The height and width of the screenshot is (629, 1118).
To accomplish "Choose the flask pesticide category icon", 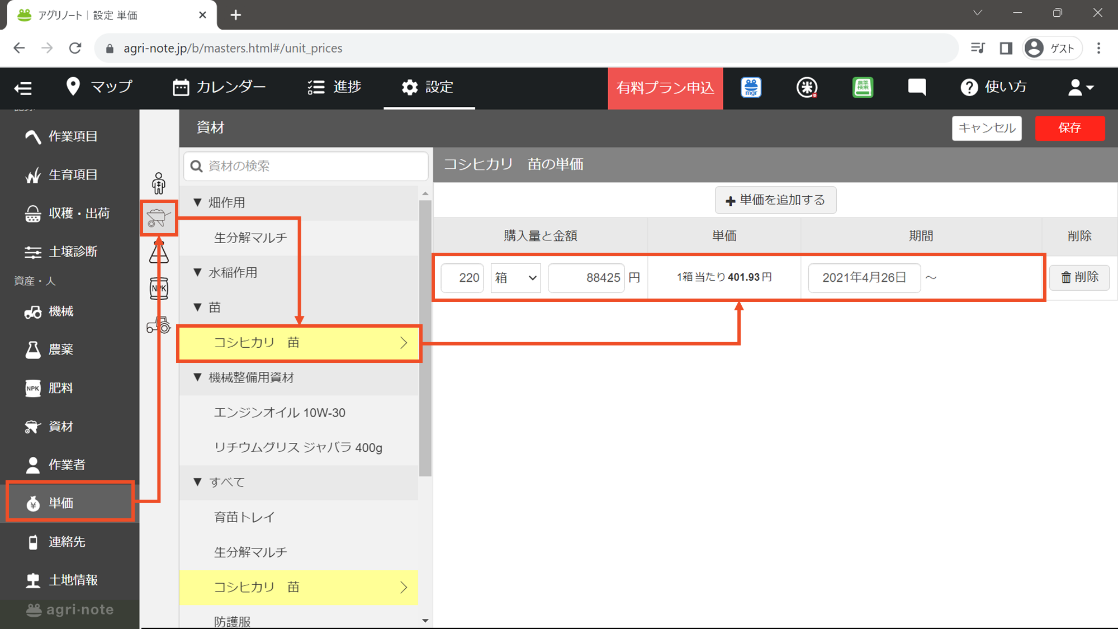I will pyautogui.click(x=159, y=252).
